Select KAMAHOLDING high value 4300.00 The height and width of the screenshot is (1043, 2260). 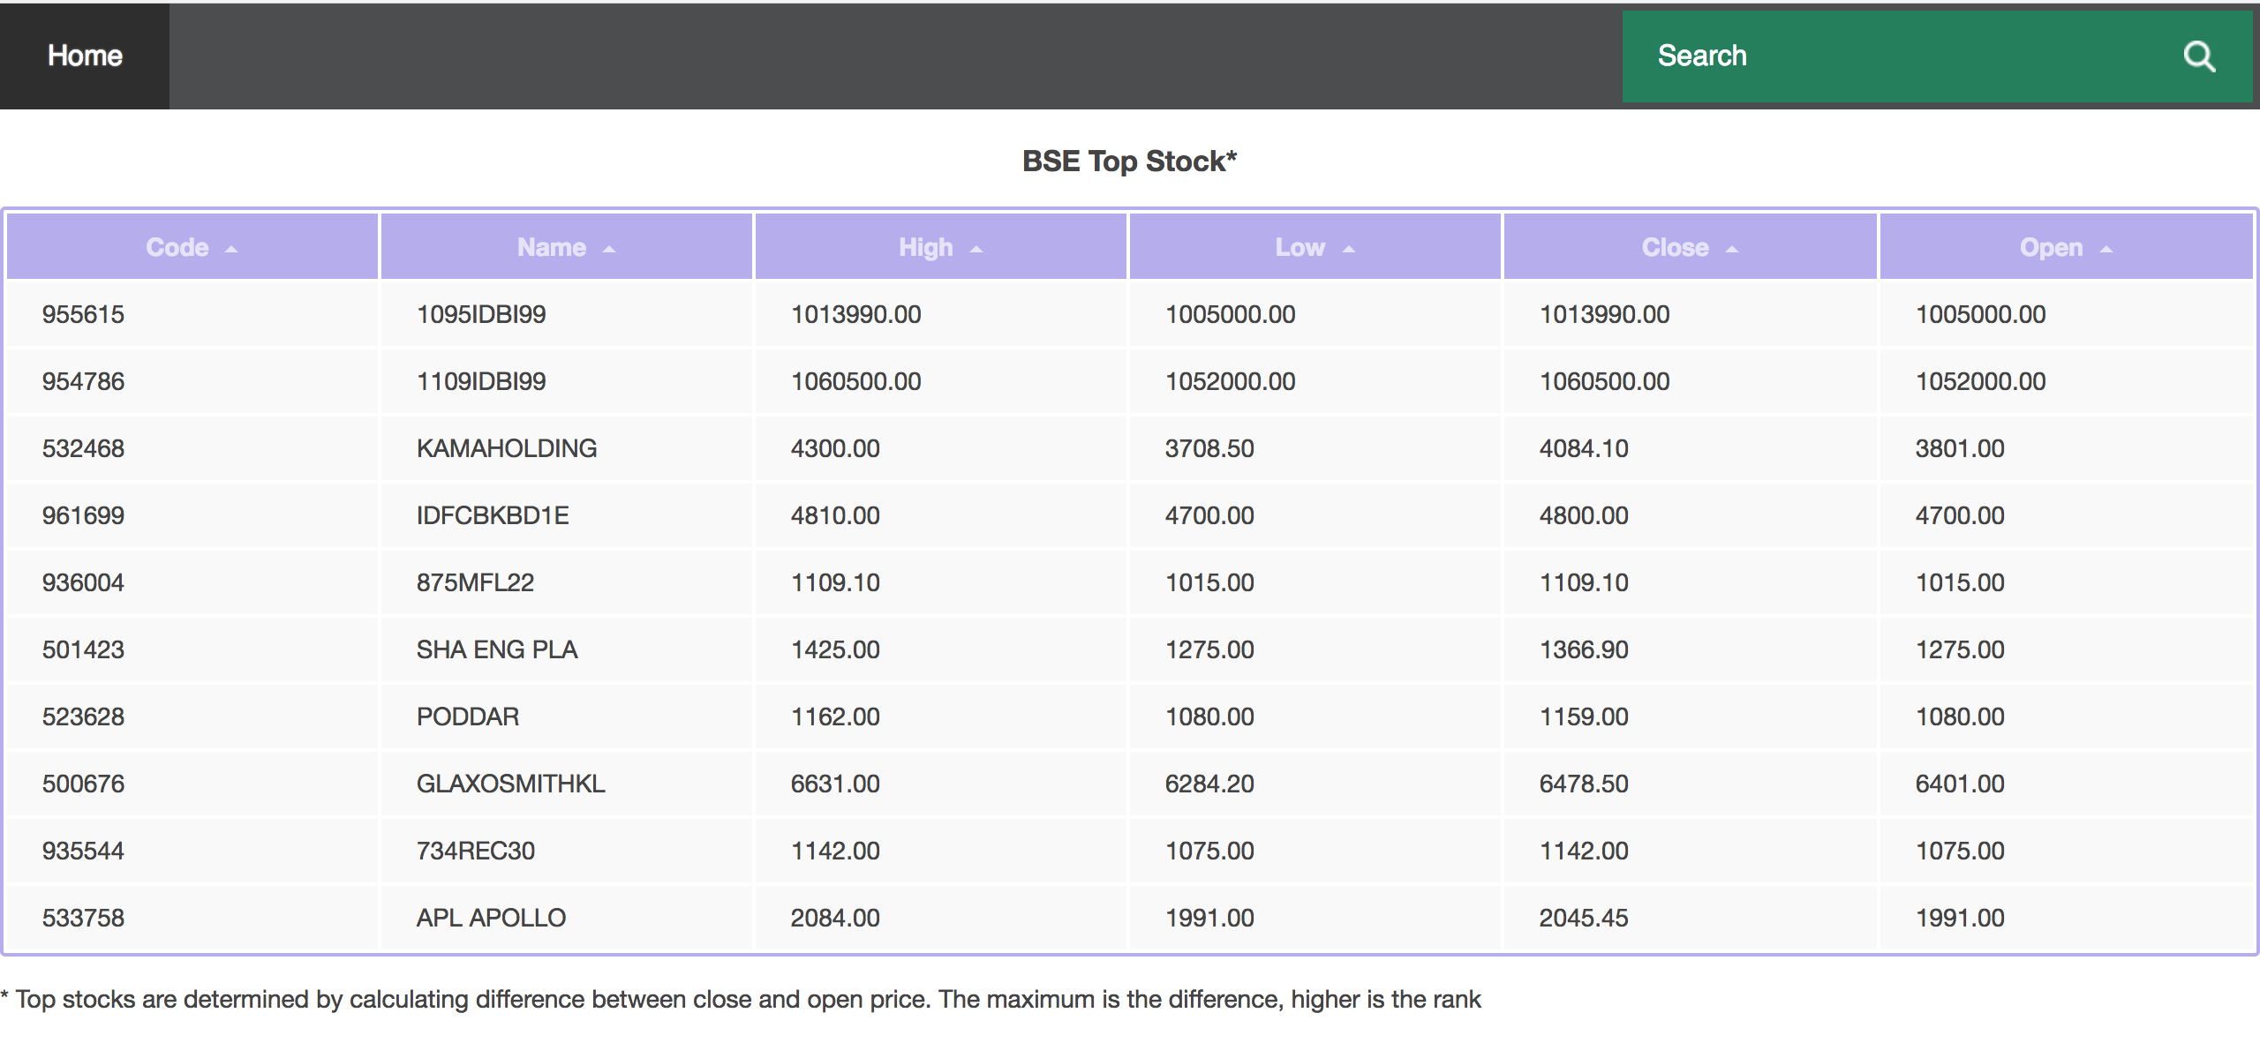pos(835,448)
